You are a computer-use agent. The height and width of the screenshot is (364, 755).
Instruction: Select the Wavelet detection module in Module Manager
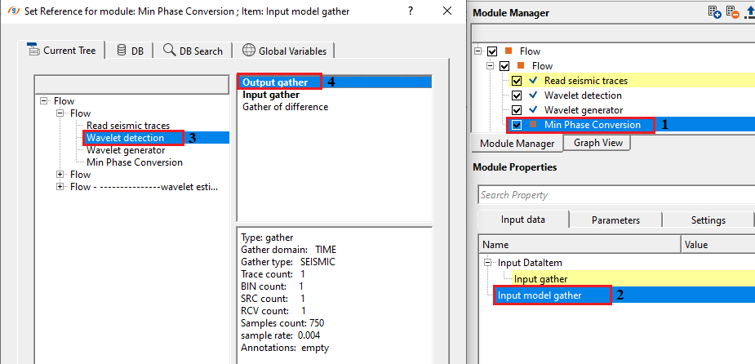583,95
